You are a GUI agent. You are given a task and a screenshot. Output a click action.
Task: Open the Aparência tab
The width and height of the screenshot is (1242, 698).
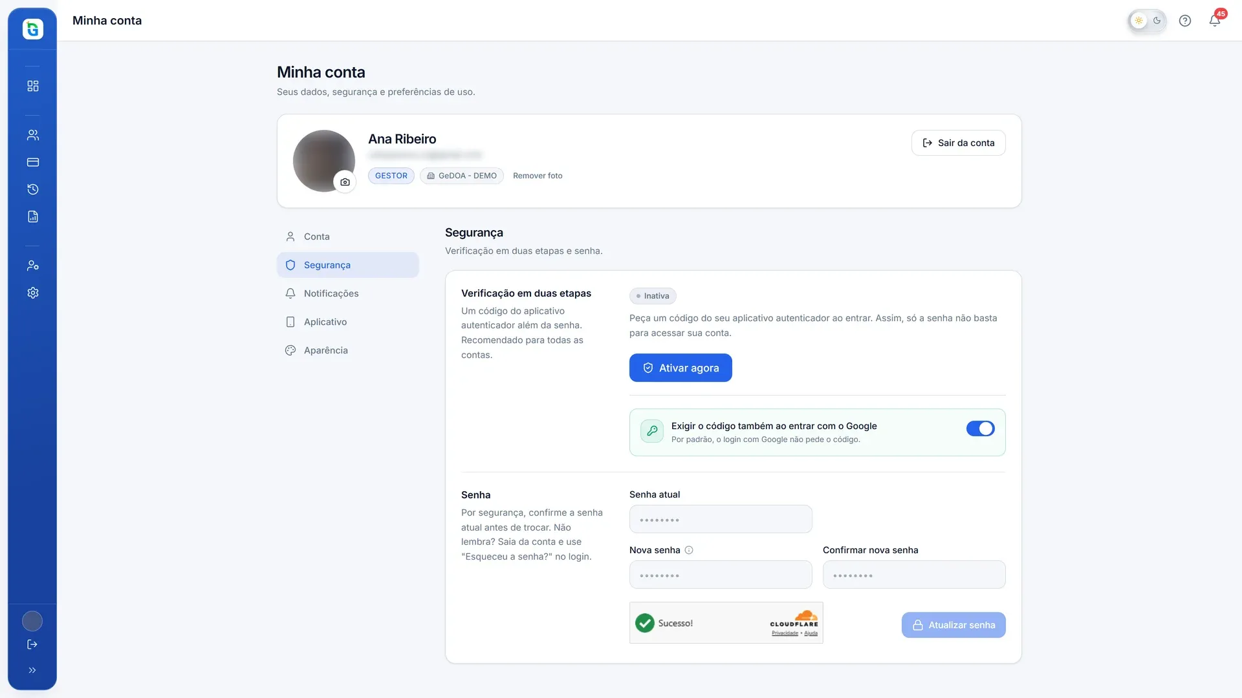pos(348,350)
